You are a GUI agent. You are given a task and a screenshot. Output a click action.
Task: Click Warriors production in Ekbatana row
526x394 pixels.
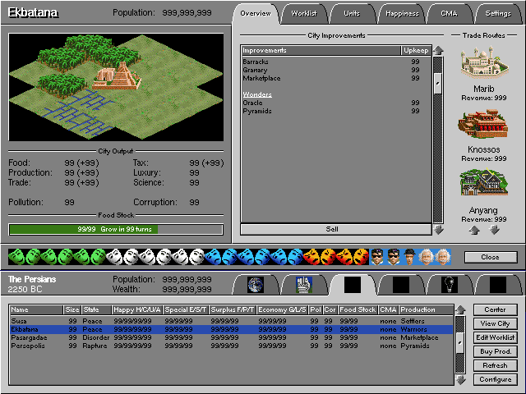(x=414, y=329)
